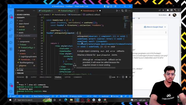Bookmark the page with Chrome star icon

tap(163, 10)
